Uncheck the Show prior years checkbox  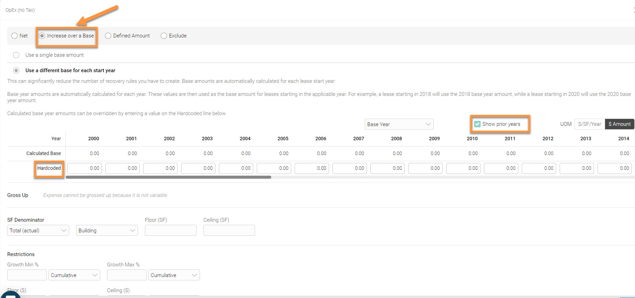click(x=477, y=124)
